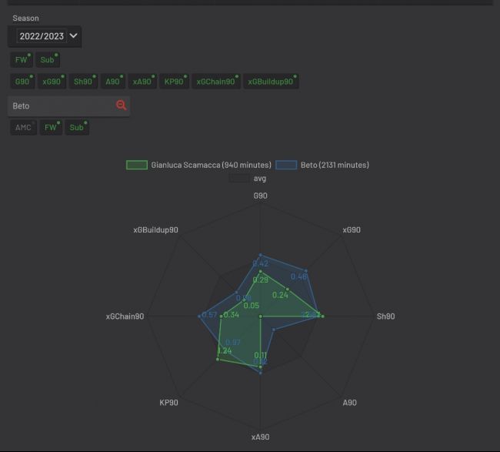Click Scamacca's 0.05 xGBuildup90 data value
The width and height of the screenshot is (500, 452).
pos(252,306)
